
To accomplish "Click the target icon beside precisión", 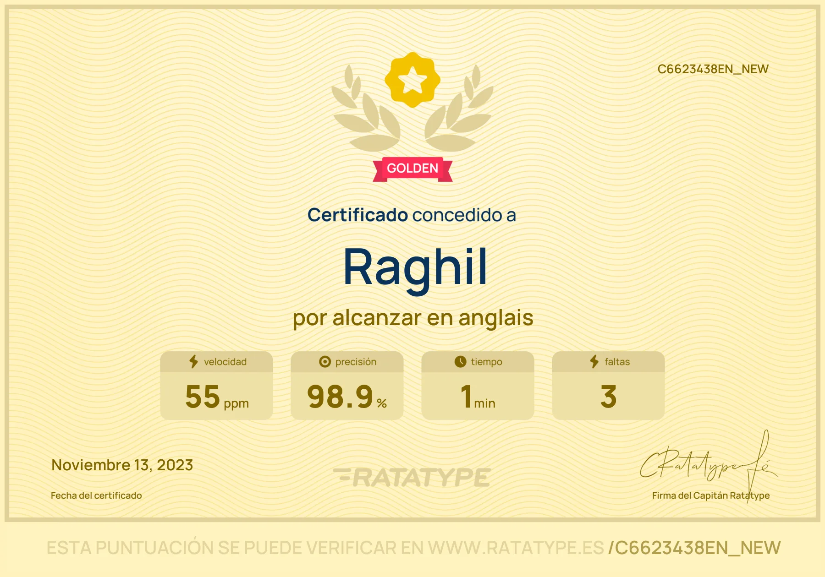I will pos(325,362).
